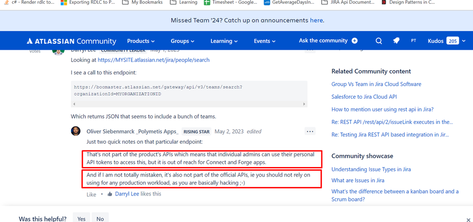Open Oliver Siebenmarck _Polymetis Apps_ profile
This screenshot has width=473, height=222.
132,131
